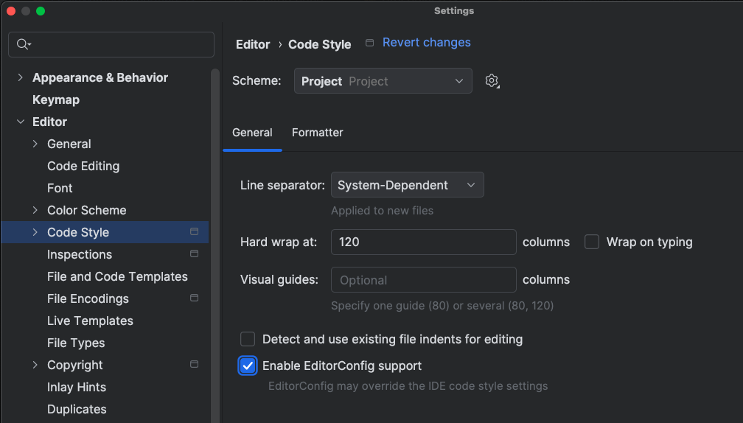
Task: Click project-level icon beside Copyright
Action: click(195, 365)
